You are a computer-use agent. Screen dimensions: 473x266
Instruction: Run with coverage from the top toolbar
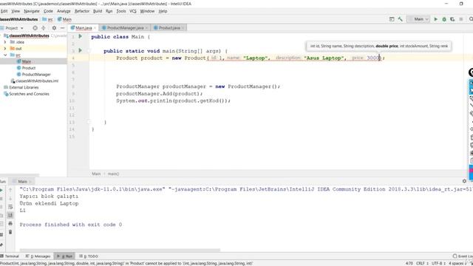[452, 19]
